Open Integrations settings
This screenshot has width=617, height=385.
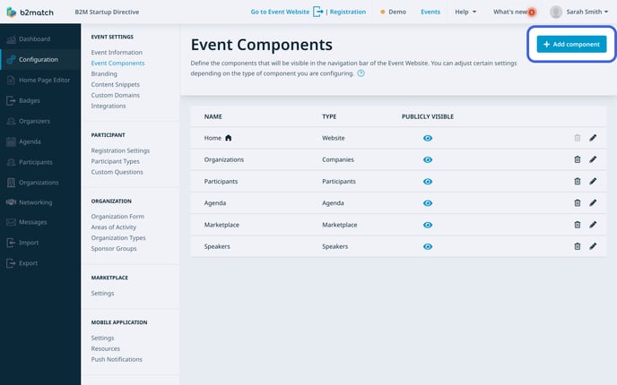pyautogui.click(x=109, y=106)
